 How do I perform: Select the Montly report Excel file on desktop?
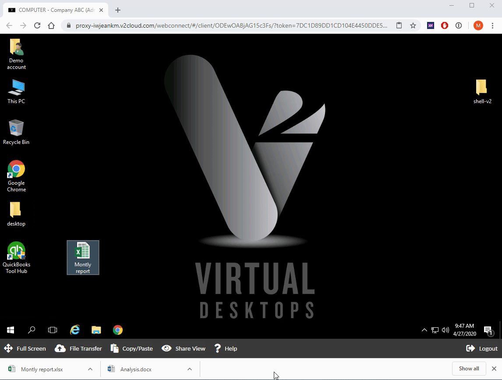pyautogui.click(x=83, y=258)
